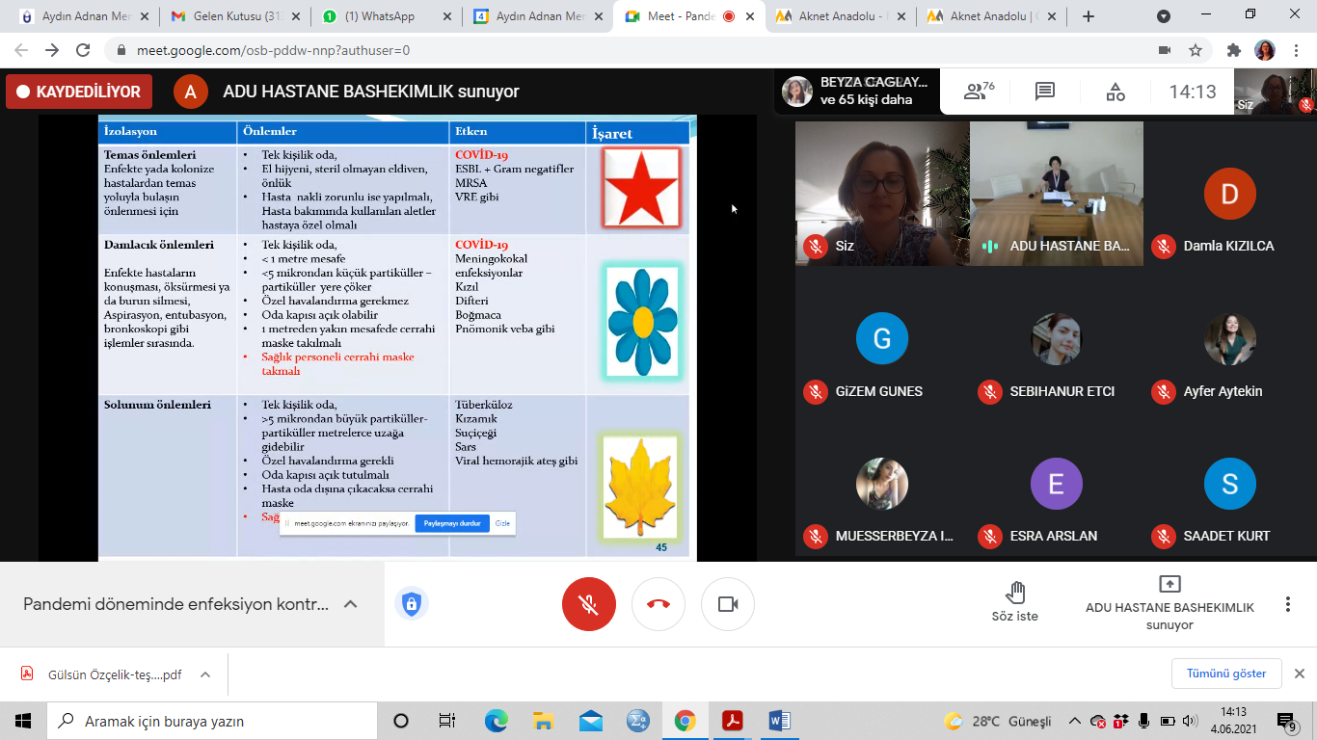Toggle the camera on/off button
Image resolution: width=1317 pixels, height=740 pixels.
pos(728,604)
